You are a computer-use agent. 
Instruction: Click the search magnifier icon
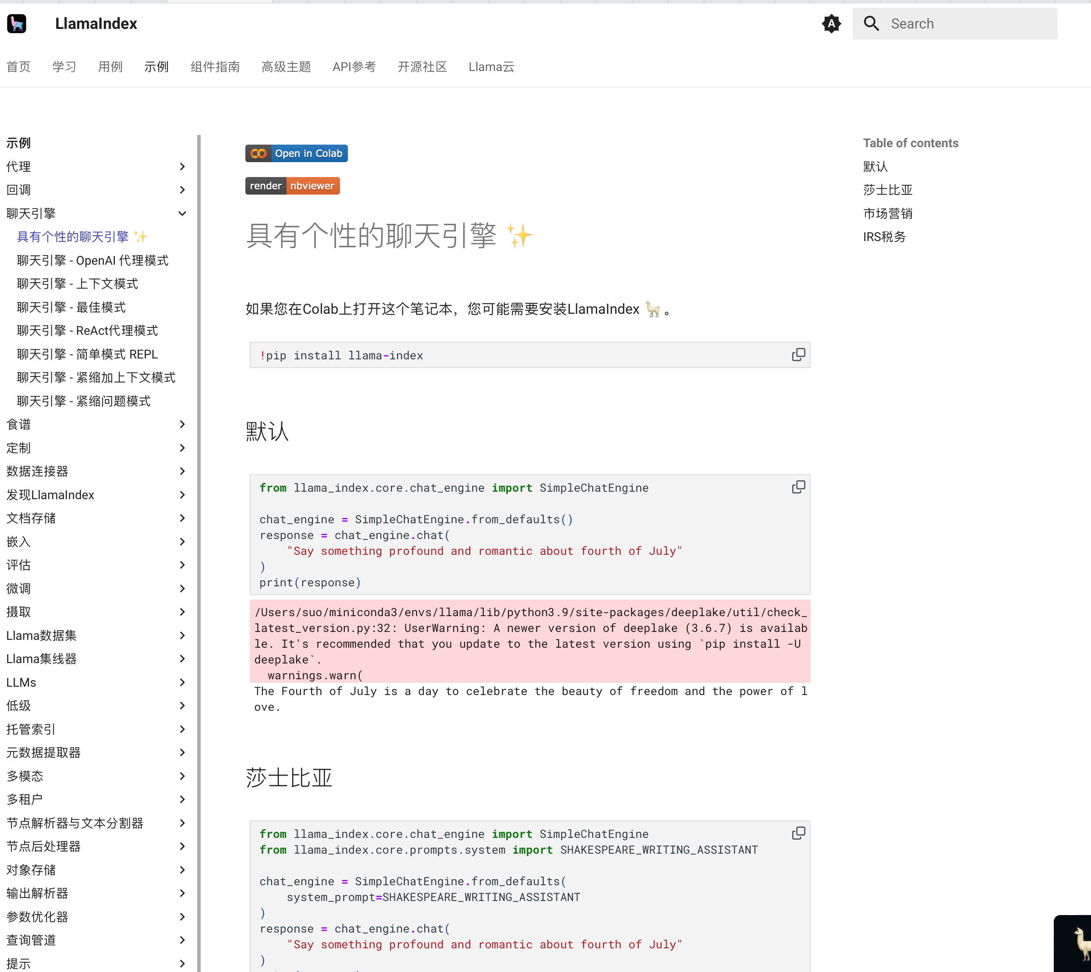(871, 24)
